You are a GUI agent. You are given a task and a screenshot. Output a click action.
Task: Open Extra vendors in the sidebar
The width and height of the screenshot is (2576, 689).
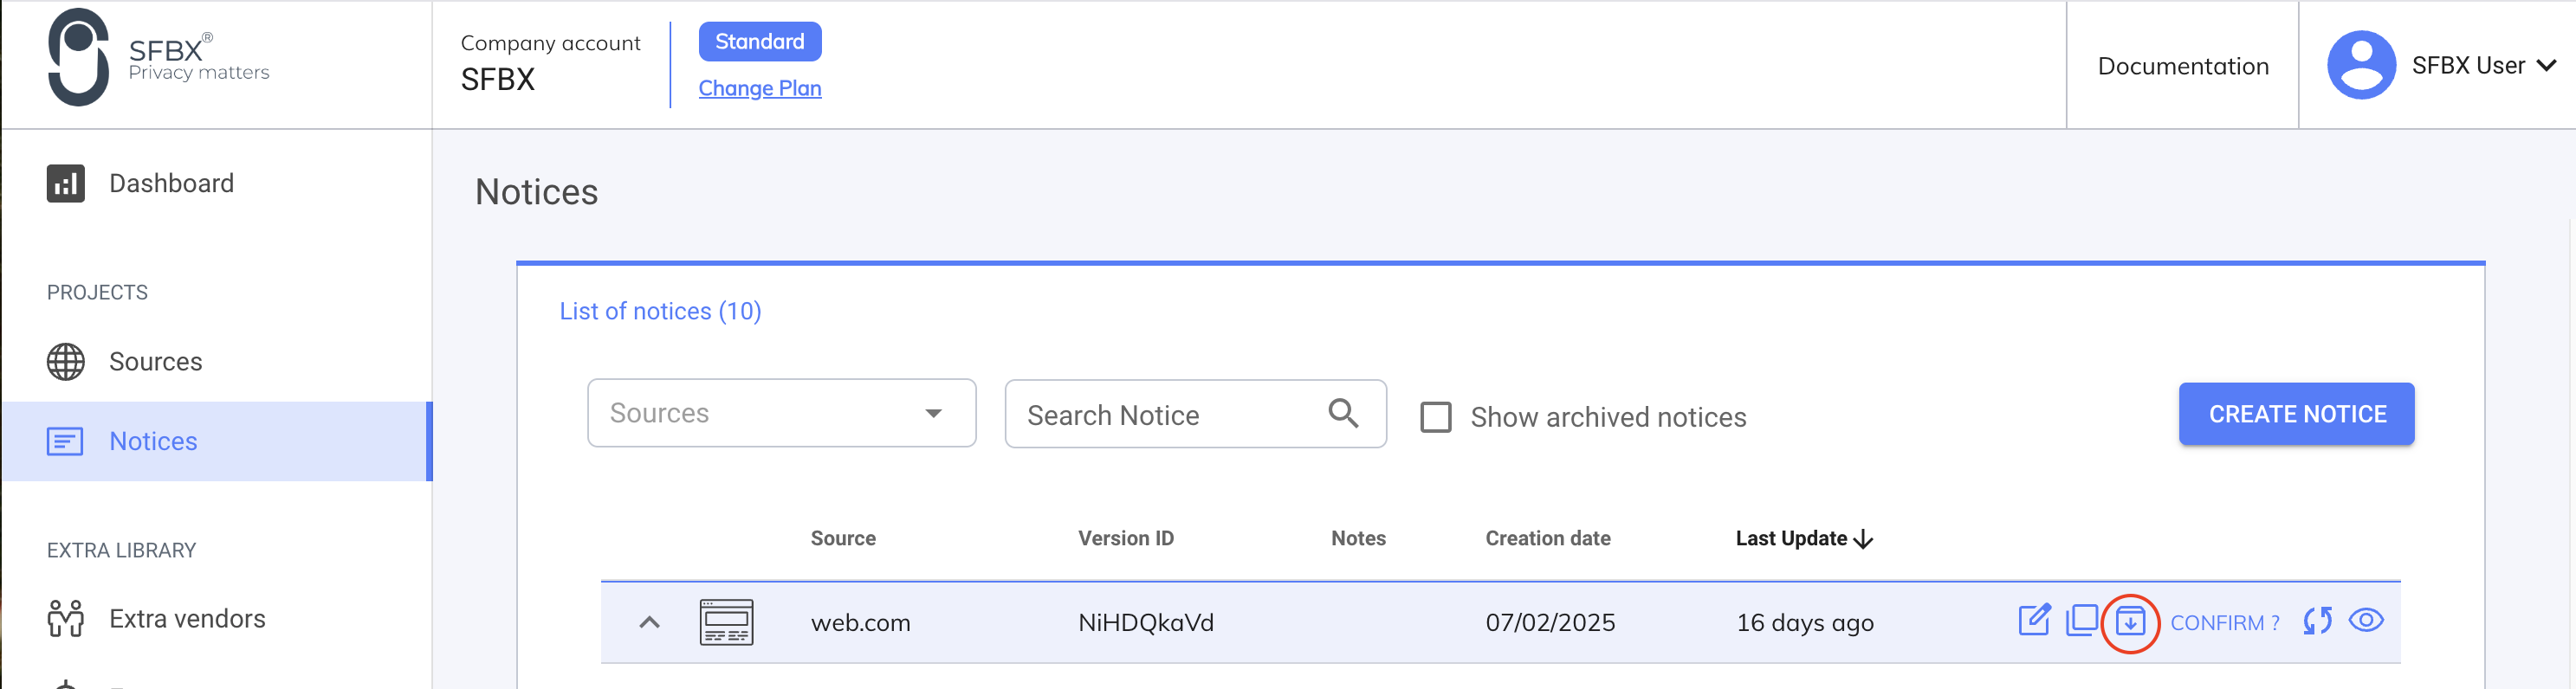pos(187,618)
